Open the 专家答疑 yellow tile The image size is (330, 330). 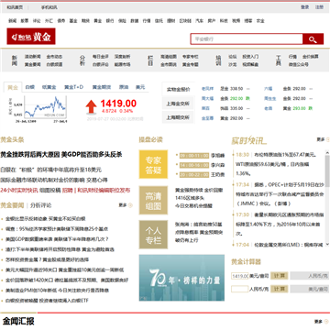[153, 164]
